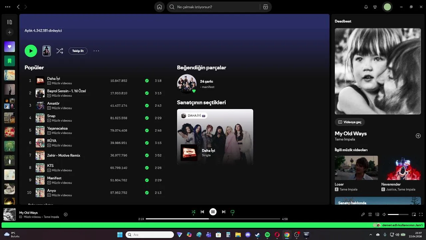Open the Tame Impala link under My Old Ways title
426x240 pixels.
coord(345,139)
